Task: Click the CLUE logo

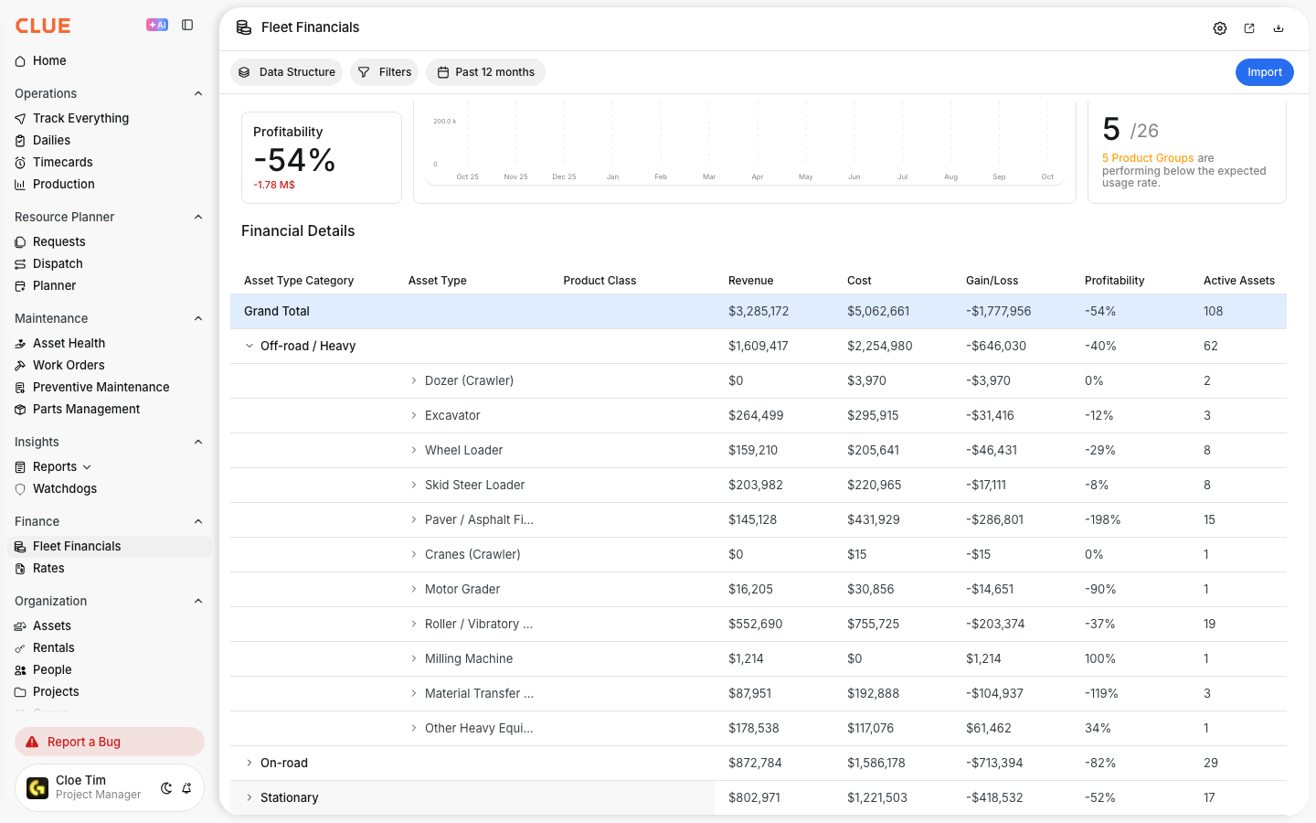Action: click(43, 26)
